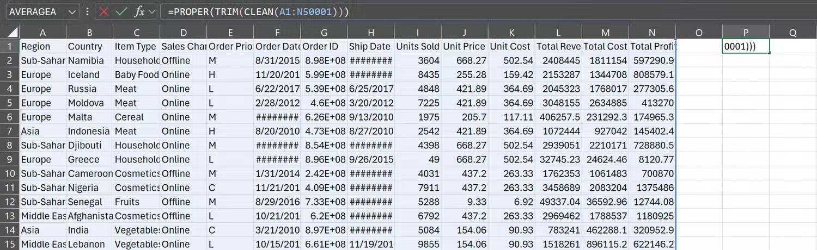Select the column H header

click(x=370, y=33)
